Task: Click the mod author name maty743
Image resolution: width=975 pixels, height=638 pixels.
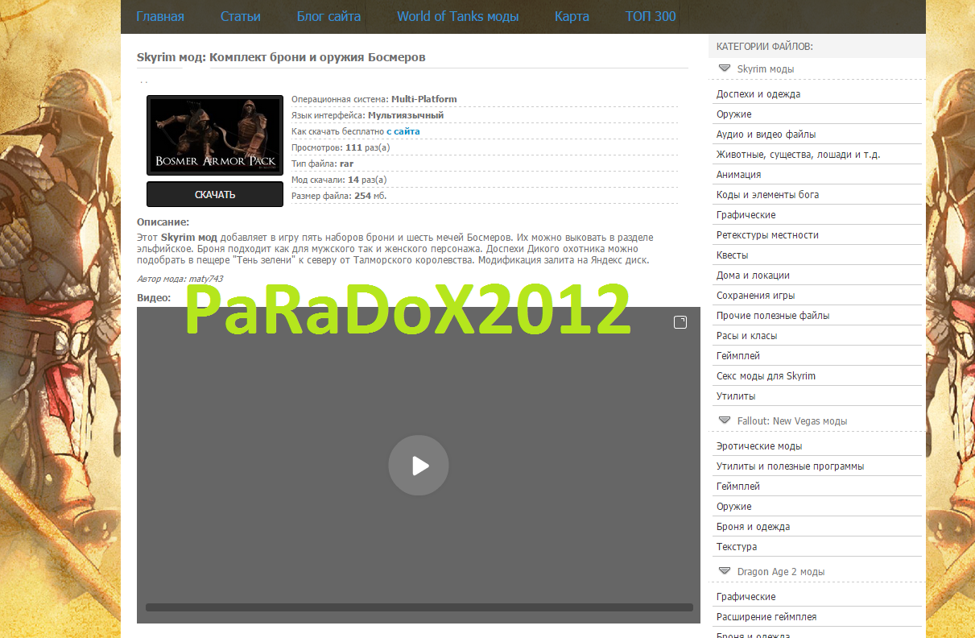Action: click(x=206, y=279)
